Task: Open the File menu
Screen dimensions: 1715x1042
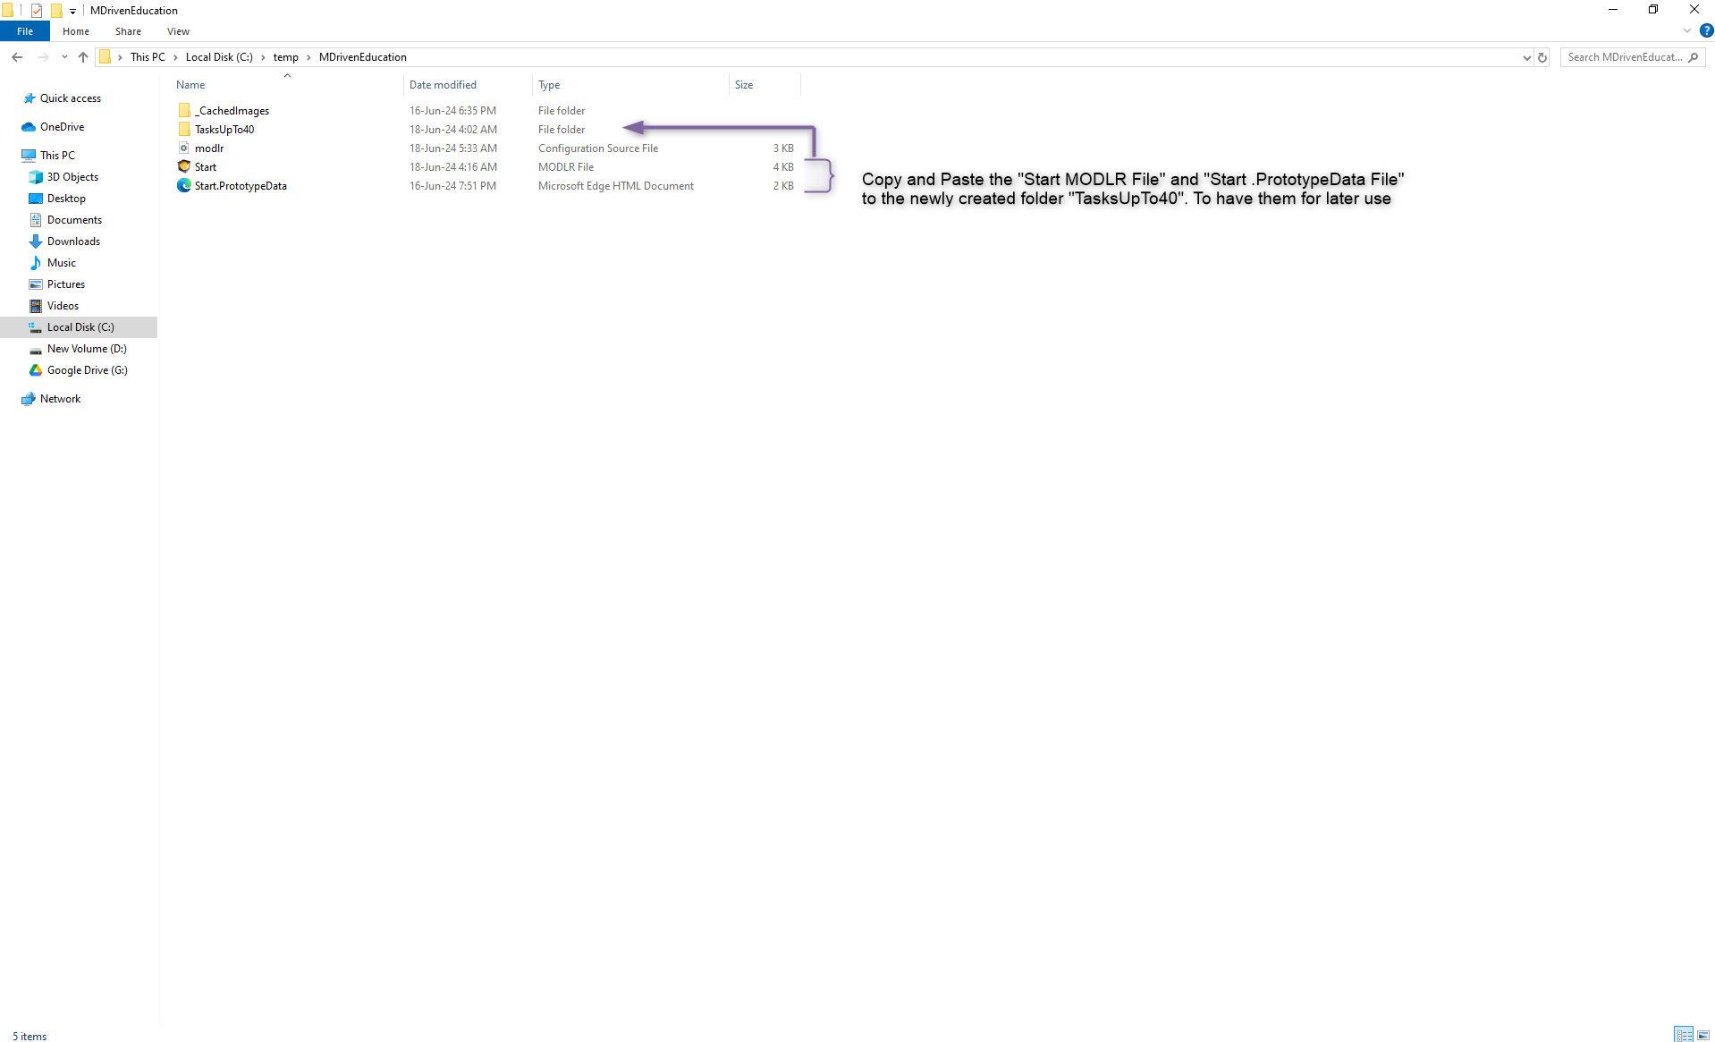Action: coord(25,31)
